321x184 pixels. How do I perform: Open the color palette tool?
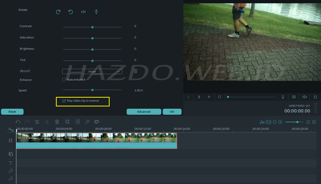[x=97, y=122]
